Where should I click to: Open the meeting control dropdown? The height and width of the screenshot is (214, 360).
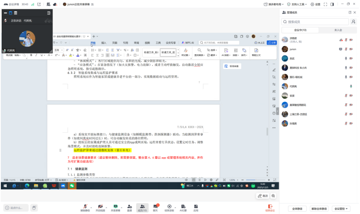tap(341, 209)
